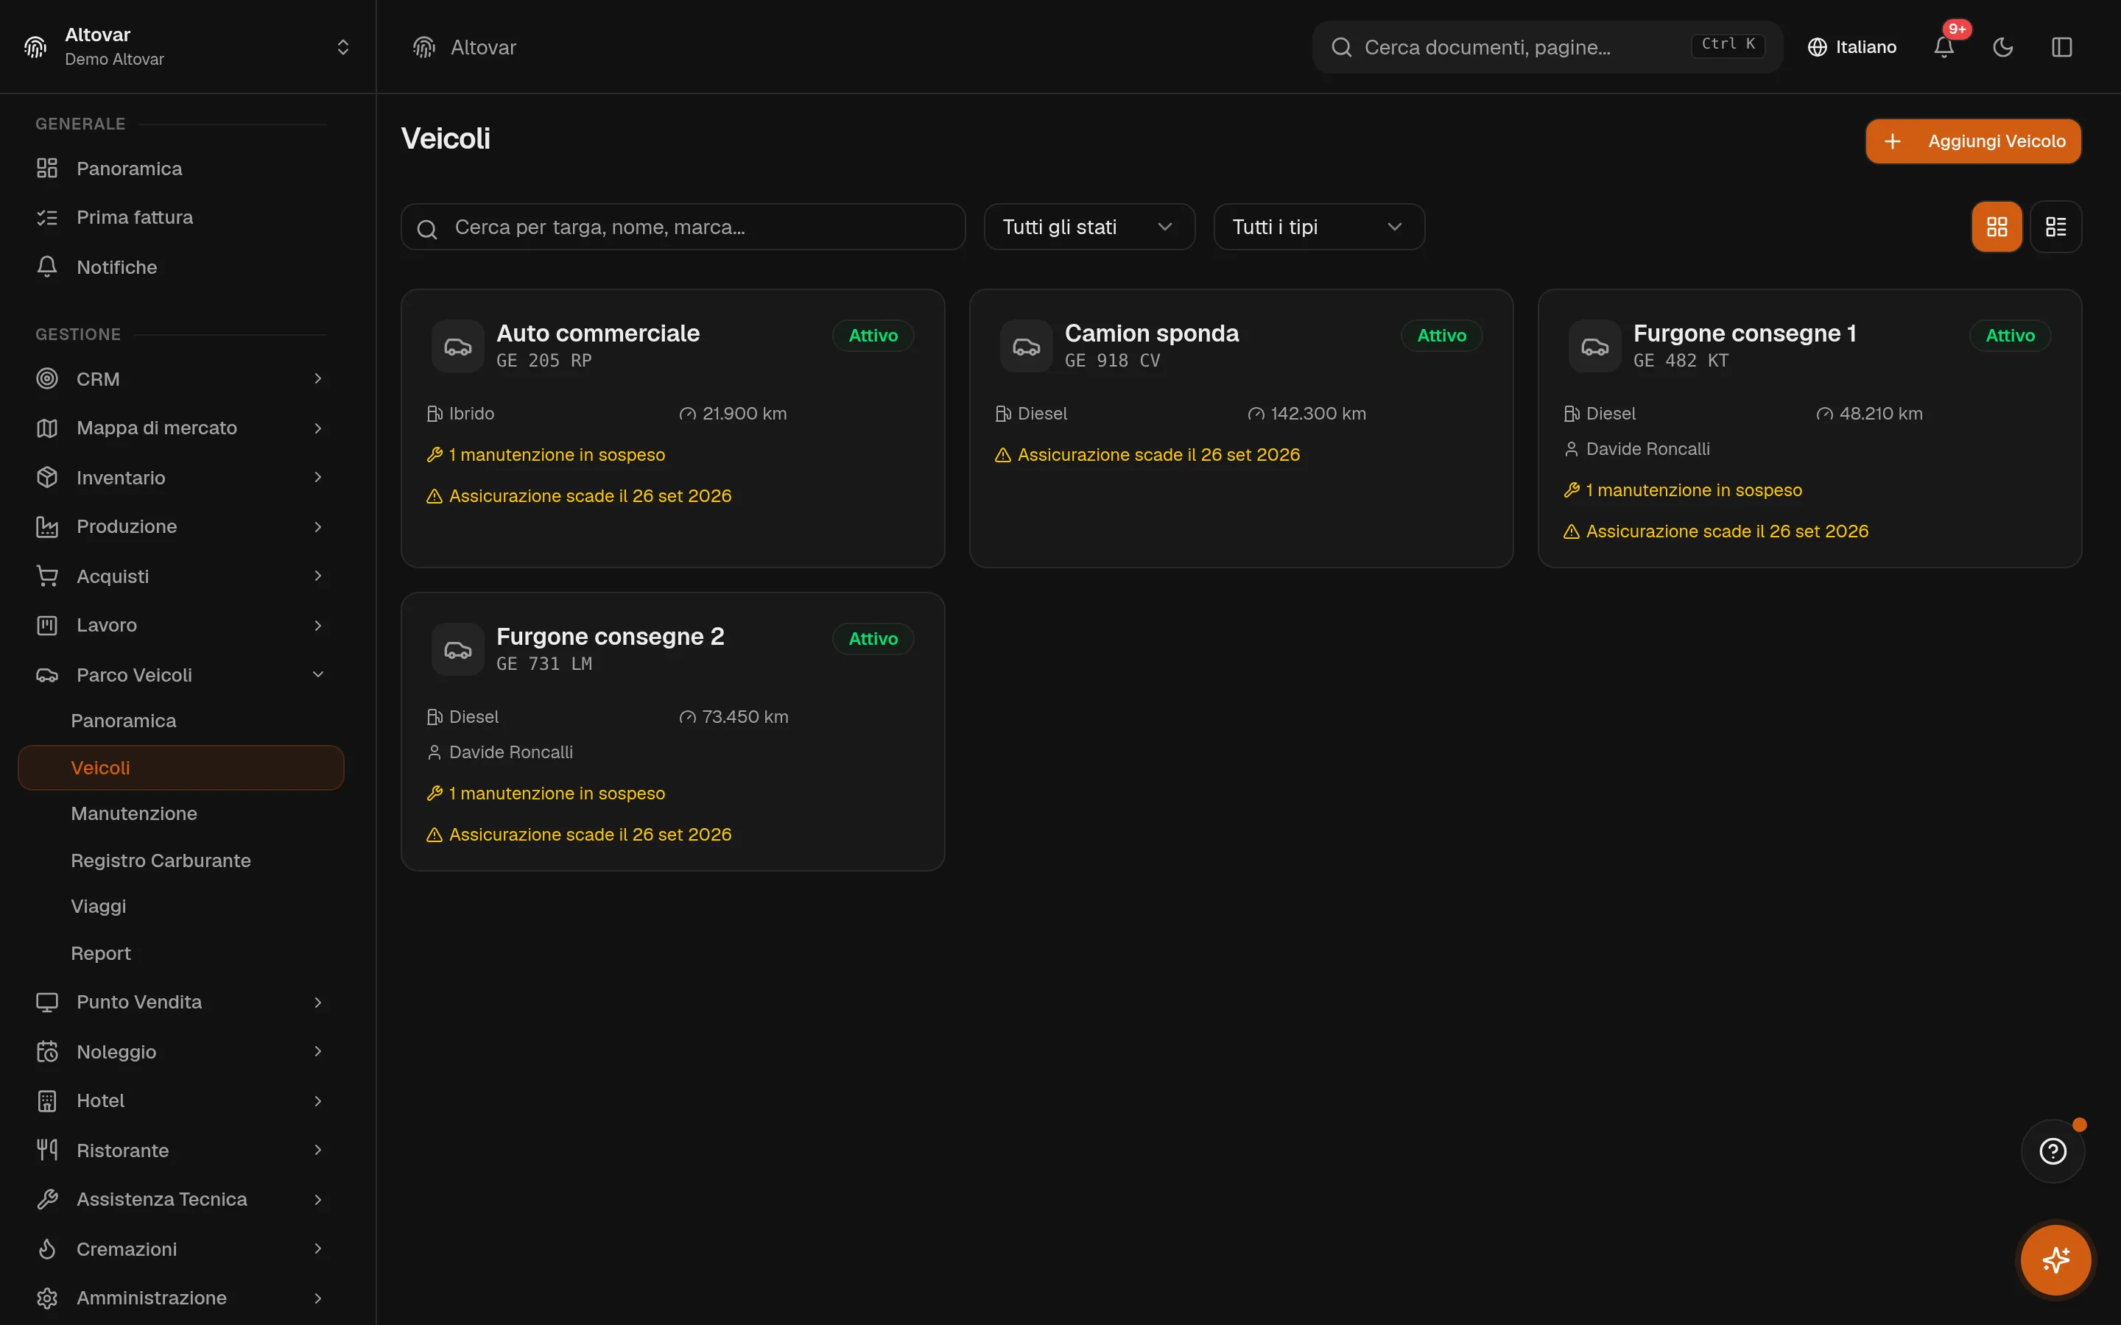Collapse the Parco Veicoli chevron
Viewport: 2121px width, 1325px height.
(318, 675)
